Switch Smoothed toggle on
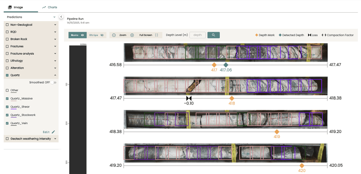Image resolution: width=361 pixels, height=174 pixels. click(54, 83)
